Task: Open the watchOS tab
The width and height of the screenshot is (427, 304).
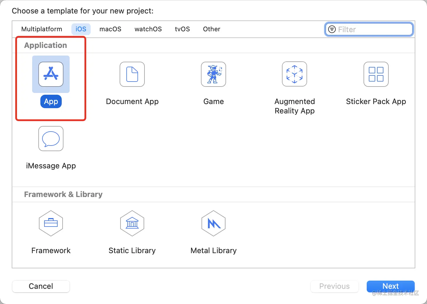Action: 148,29
